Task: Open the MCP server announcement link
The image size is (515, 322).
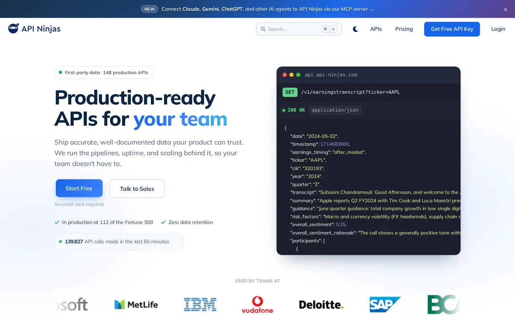Action: click(x=268, y=9)
